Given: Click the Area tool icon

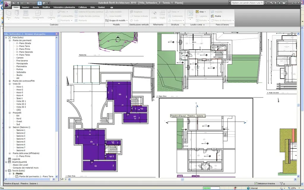Looking at the screenshot, I should click(197, 12).
